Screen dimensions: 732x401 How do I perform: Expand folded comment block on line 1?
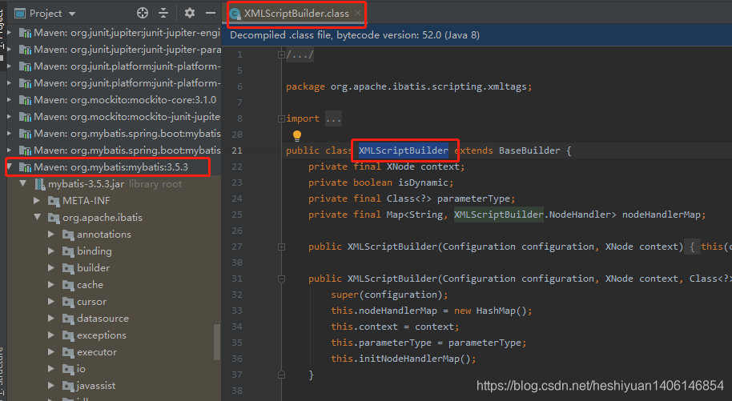281,54
